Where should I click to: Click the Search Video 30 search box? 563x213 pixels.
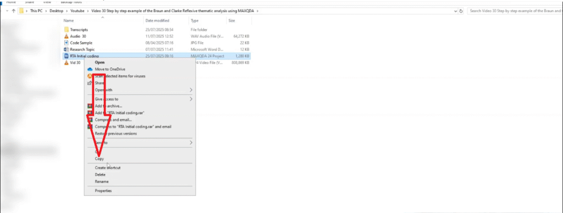pyautogui.click(x=514, y=11)
